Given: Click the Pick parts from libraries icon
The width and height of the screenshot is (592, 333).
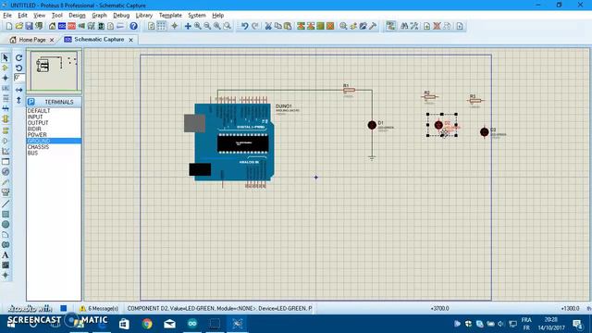Looking at the screenshot, I should pyautogui.click(x=343, y=26).
